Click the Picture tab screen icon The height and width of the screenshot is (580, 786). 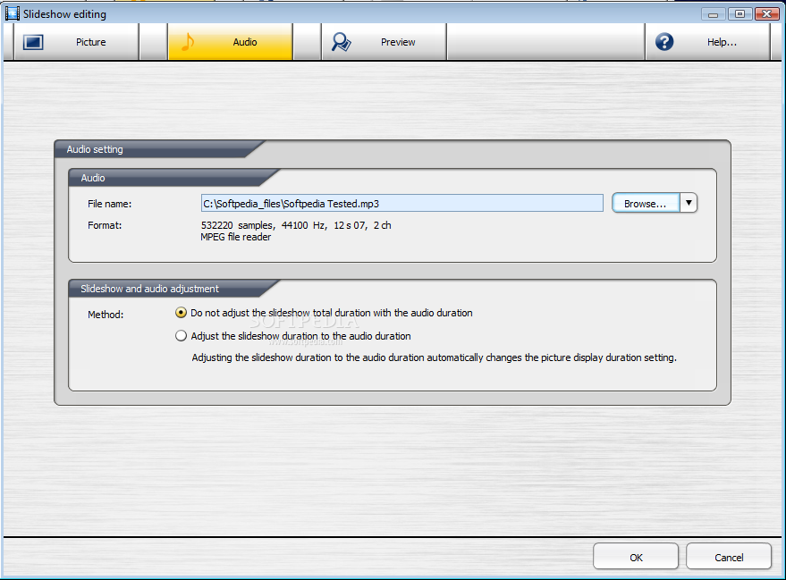[33, 42]
